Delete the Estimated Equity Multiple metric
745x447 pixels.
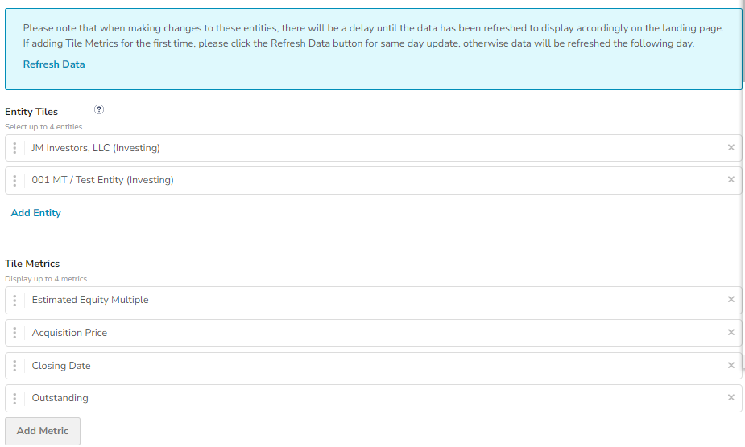pyautogui.click(x=731, y=300)
